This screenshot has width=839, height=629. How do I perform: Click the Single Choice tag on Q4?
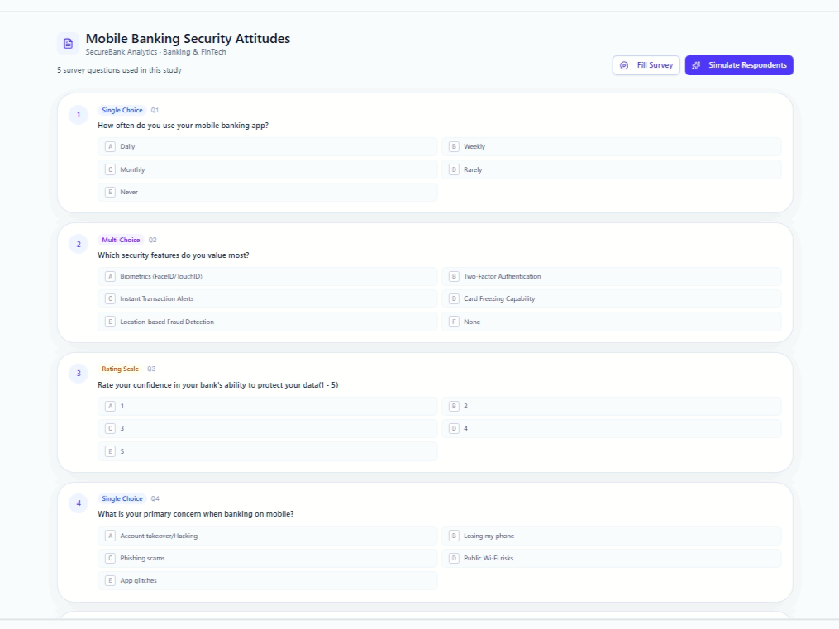tap(122, 499)
